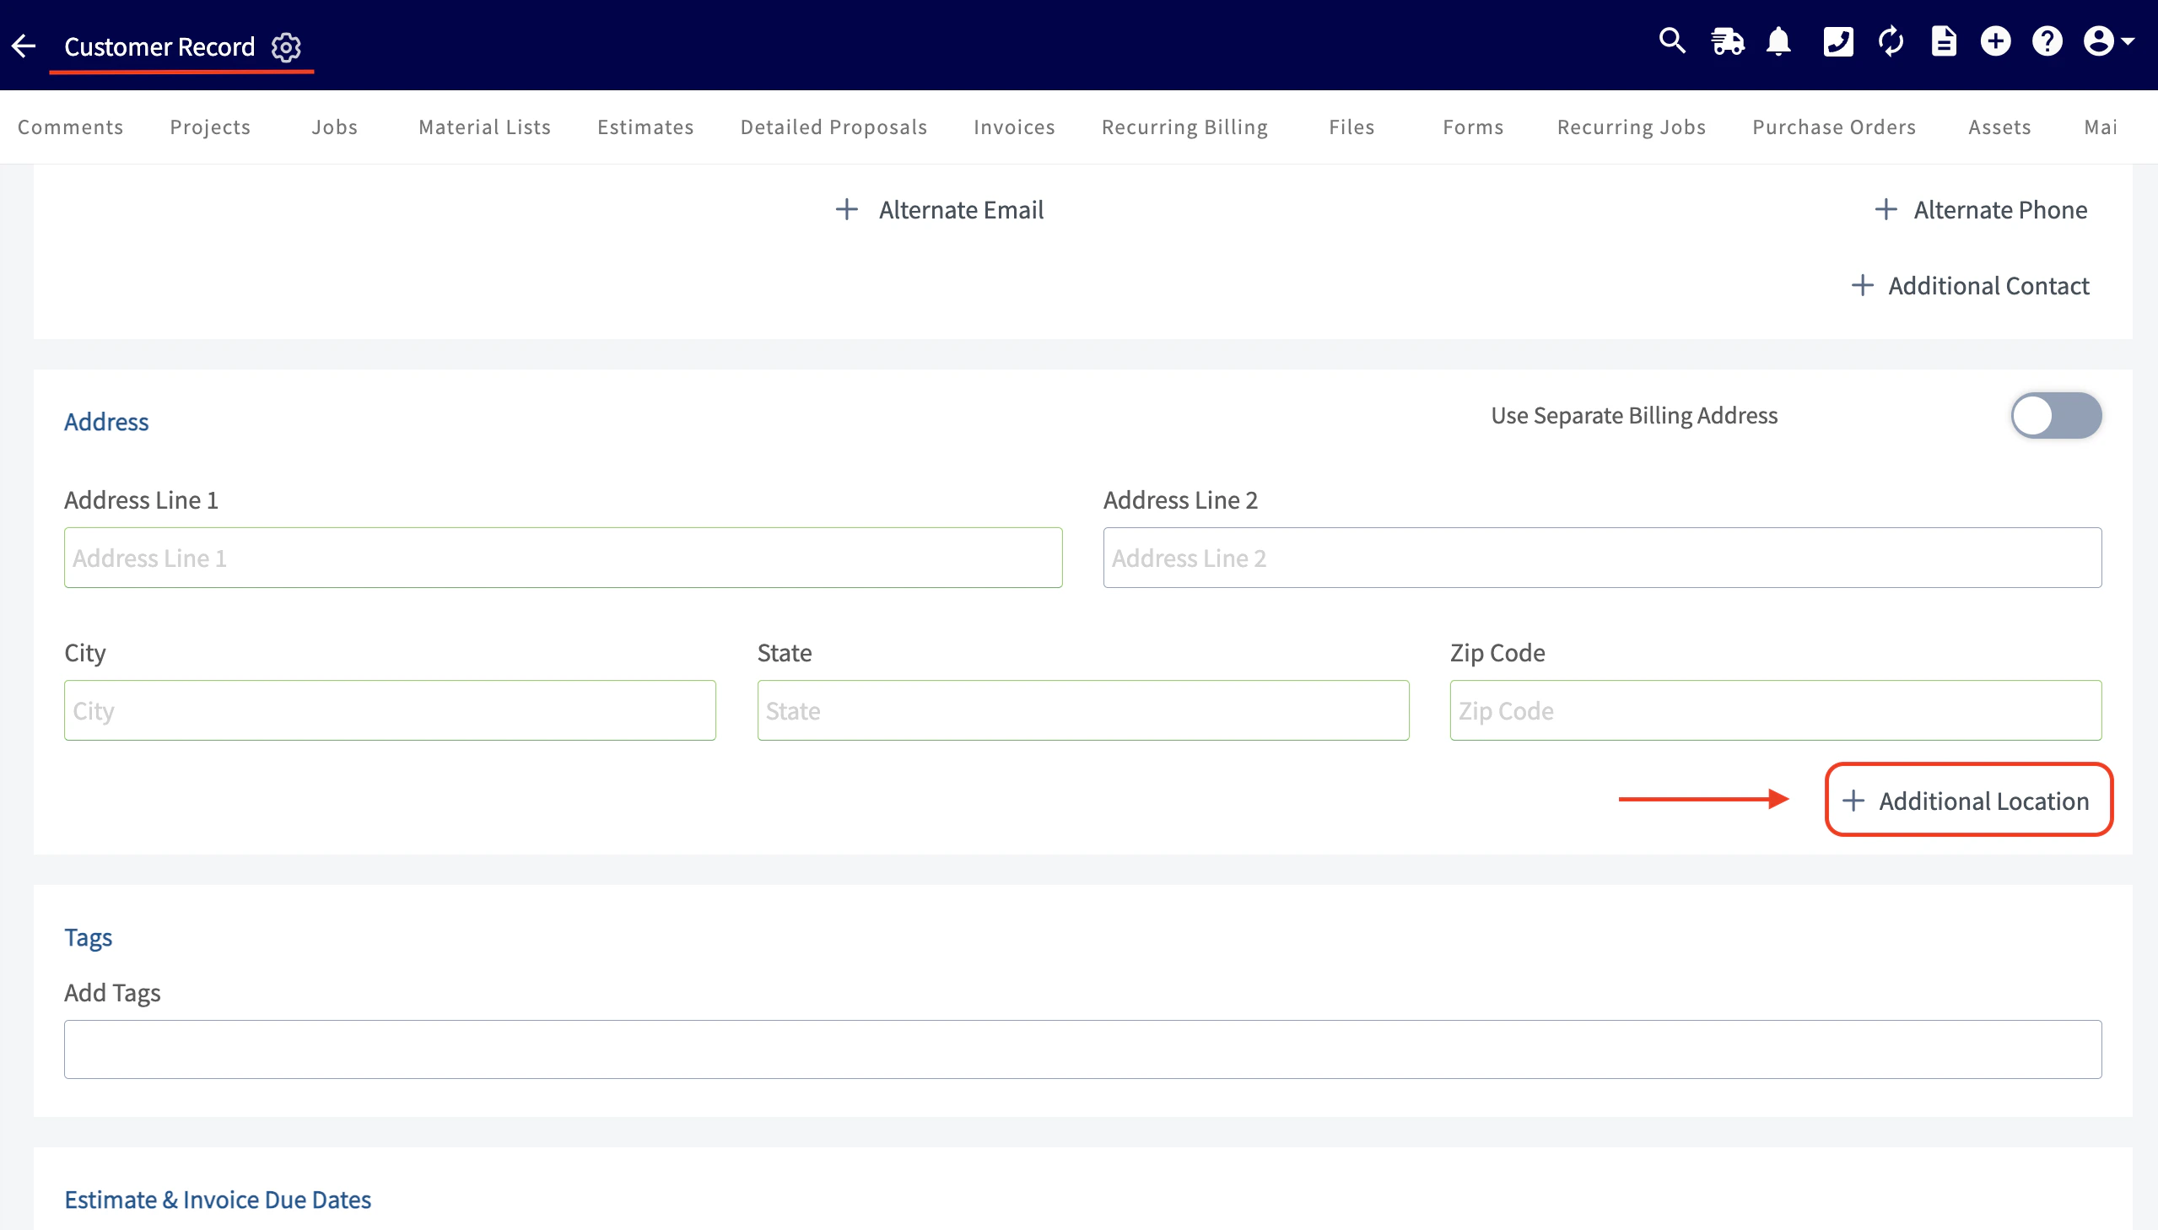This screenshot has height=1230, width=2158.
Task: Open the help question mark icon
Action: (x=2047, y=41)
